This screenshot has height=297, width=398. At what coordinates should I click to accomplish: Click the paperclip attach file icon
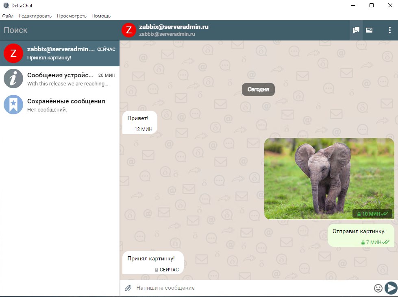[128, 288]
